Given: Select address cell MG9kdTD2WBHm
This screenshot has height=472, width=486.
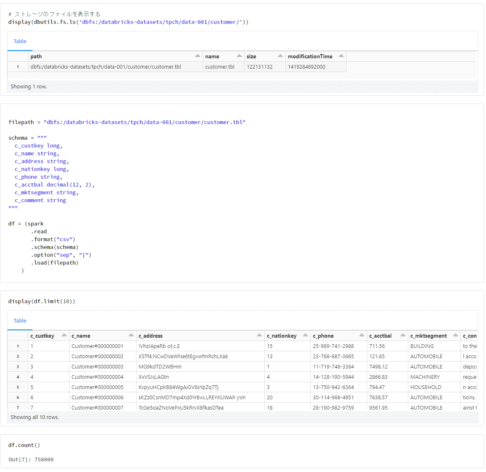Looking at the screenshot, I should (200, 366).
